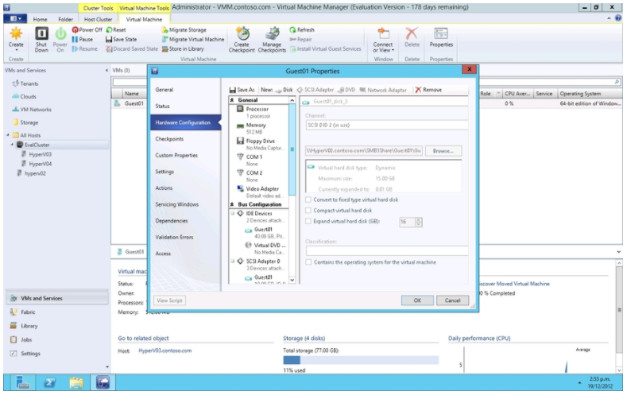Viewport: 627px width, 395px height.
Task: Click Cancel in Guest01 Properties
Action: pyautogui.click(x=452, y=300)
